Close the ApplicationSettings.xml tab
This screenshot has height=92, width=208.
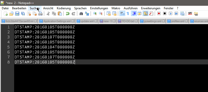click(x=73, y=21)
